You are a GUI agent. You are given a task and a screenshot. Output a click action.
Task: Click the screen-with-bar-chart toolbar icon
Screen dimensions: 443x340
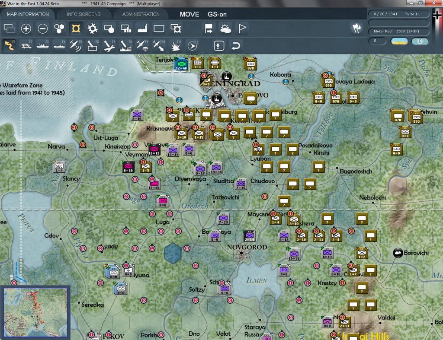tap(126, 29)
